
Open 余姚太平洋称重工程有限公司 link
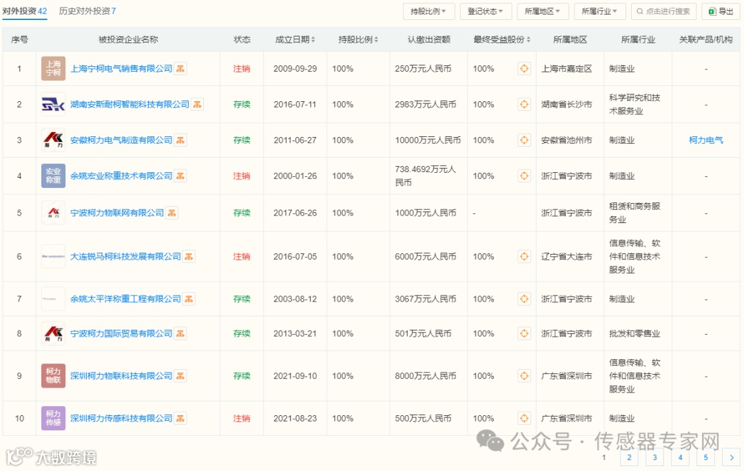click(x=125, y=299)
